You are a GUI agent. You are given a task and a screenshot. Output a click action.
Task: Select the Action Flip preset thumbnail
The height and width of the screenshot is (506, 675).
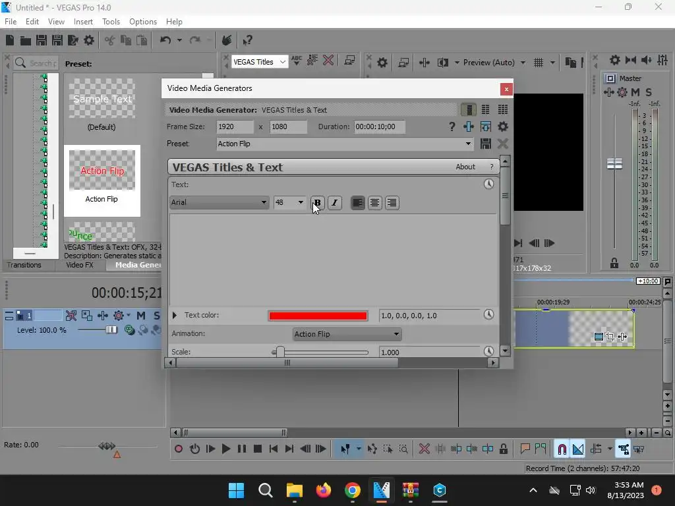tap(102, 171)
